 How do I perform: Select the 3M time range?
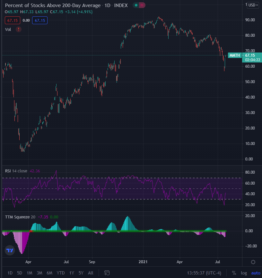click(x=39, y=273)
